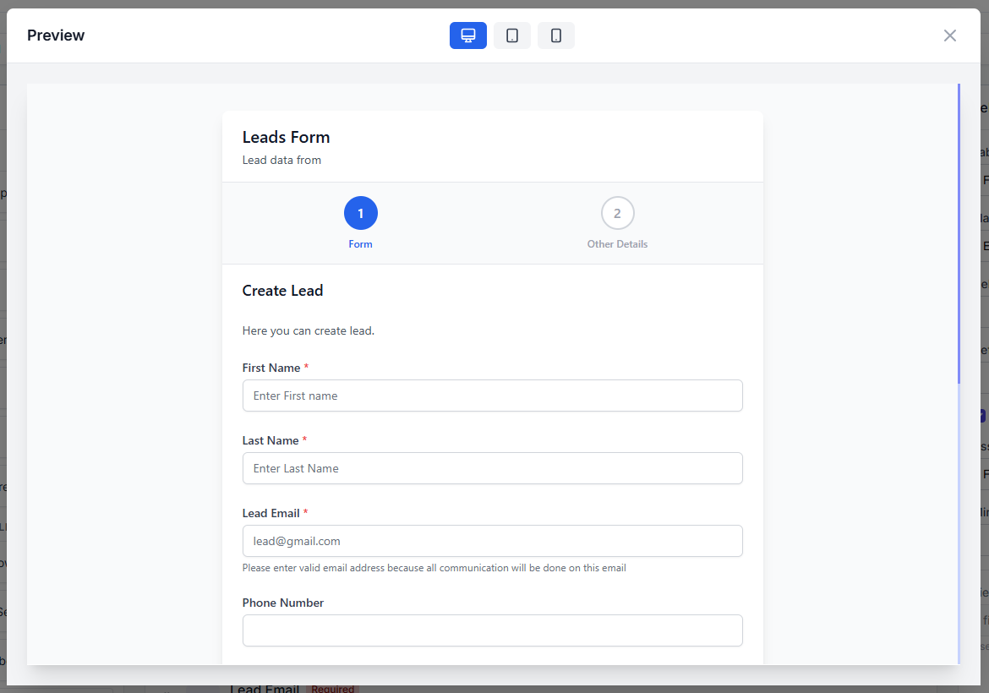The height and width of the screenshot is (693, 989).
Task: Click the preview pane vertical scrollbar
Action: point(959,237)
